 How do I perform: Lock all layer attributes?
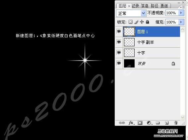[x=147, y=22]
